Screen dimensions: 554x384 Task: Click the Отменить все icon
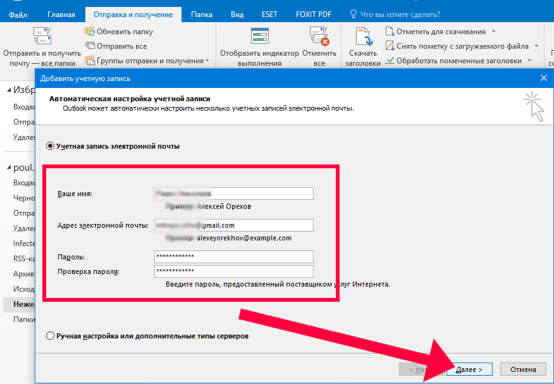319,37
